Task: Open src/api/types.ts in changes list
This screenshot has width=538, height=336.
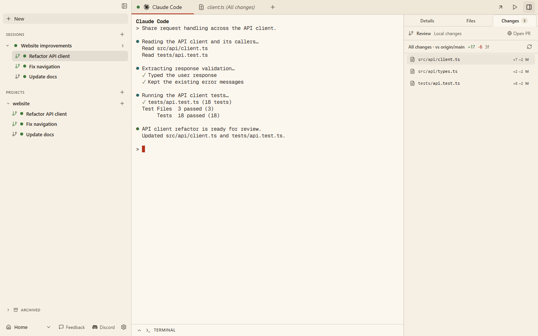Action: coord(471,71)
